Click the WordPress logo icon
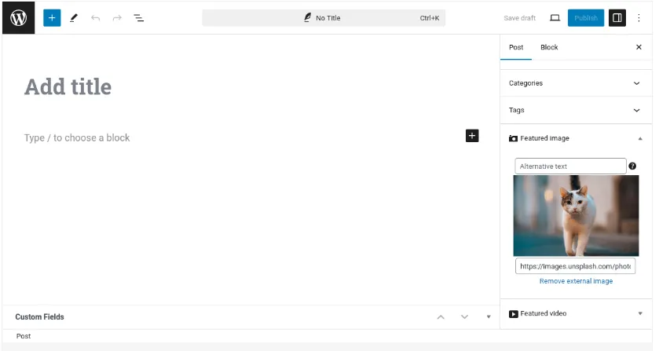659x351 pixels. coord(19,17)
